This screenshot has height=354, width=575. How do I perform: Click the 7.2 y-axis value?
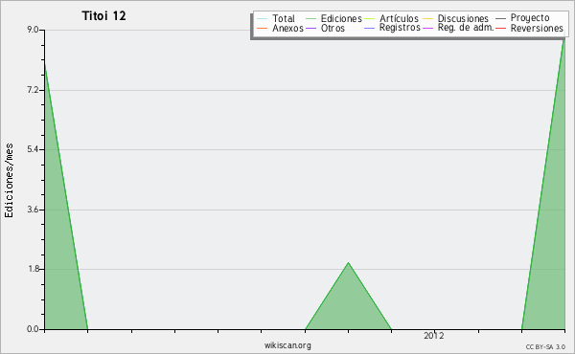tap(33, 90)
